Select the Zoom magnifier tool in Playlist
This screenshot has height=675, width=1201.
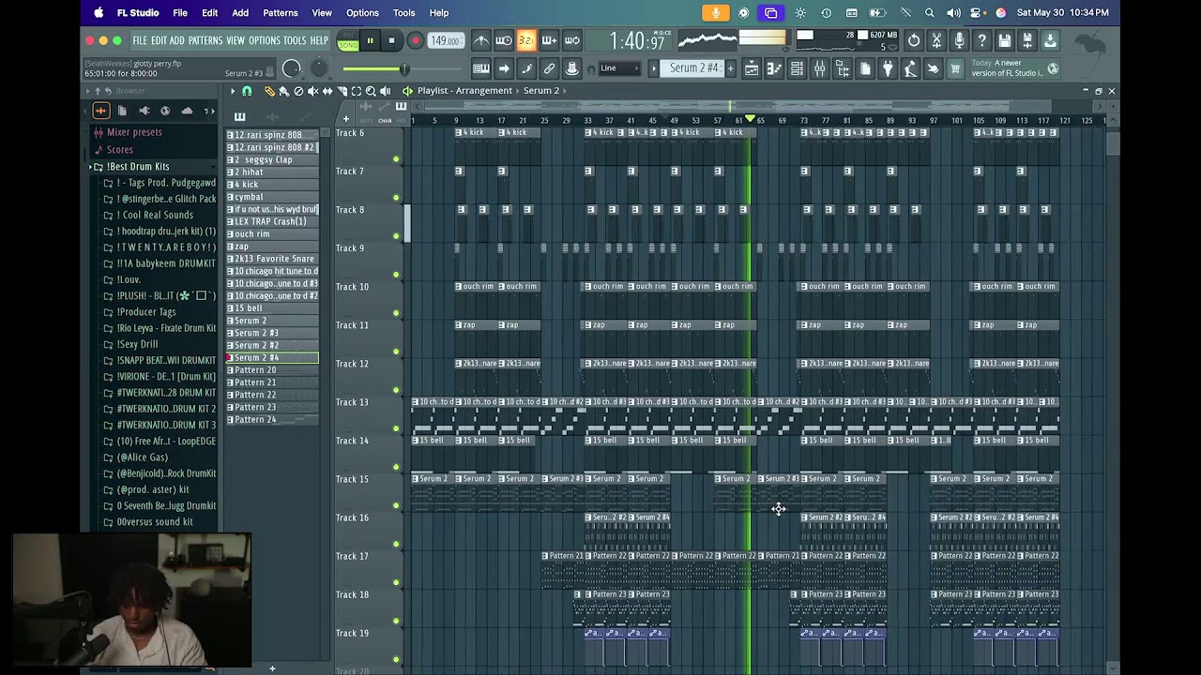coord(371,91)
